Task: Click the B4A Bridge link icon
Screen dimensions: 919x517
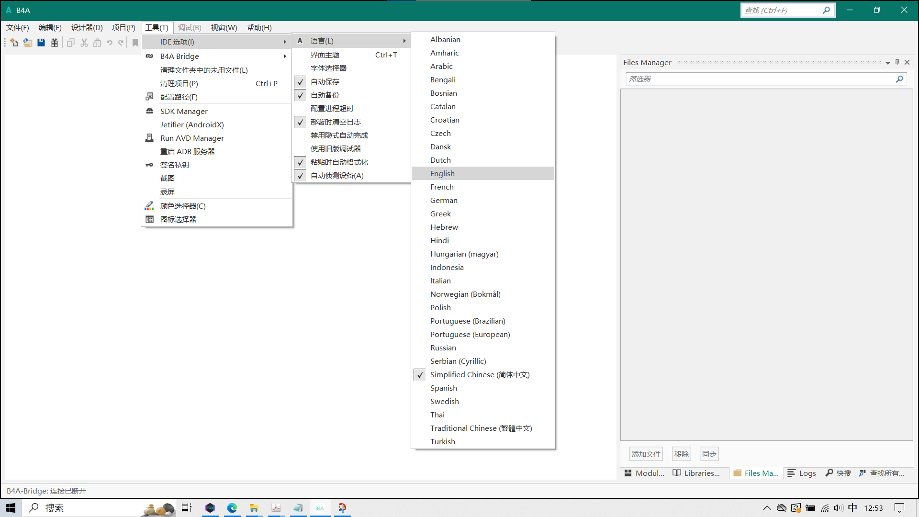Action: tap(149, 56)
